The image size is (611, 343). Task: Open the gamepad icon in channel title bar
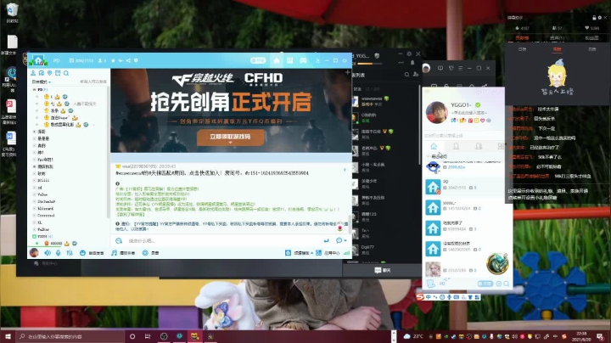coord(303,60)
